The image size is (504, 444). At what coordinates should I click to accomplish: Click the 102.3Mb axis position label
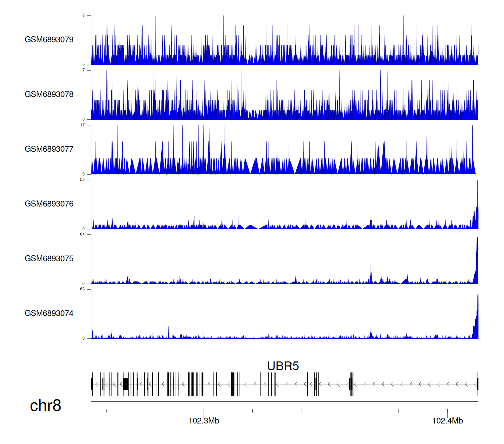pos(204,421)
